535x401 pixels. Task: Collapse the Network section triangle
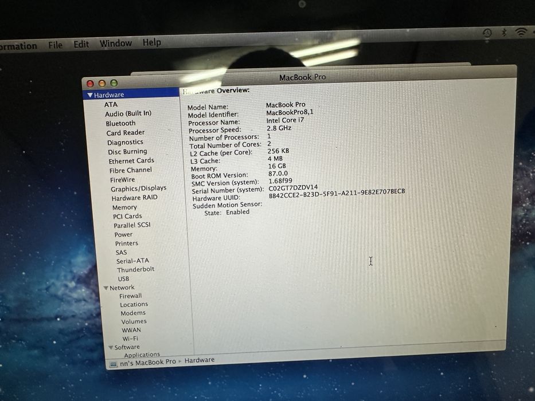(x=106, y=288)
